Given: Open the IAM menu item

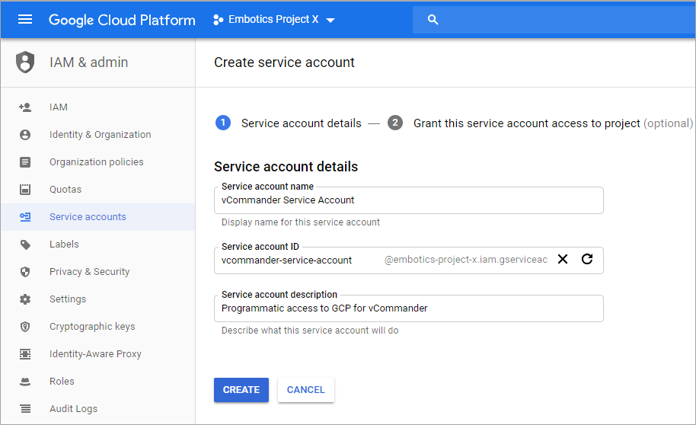Looking at the screenshot, I should click(x=59, y=107).
